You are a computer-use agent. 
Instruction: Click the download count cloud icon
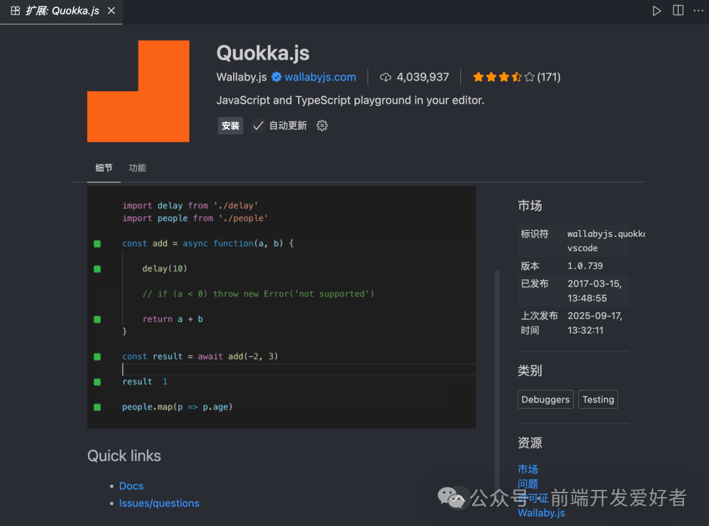tap(385, 77)
